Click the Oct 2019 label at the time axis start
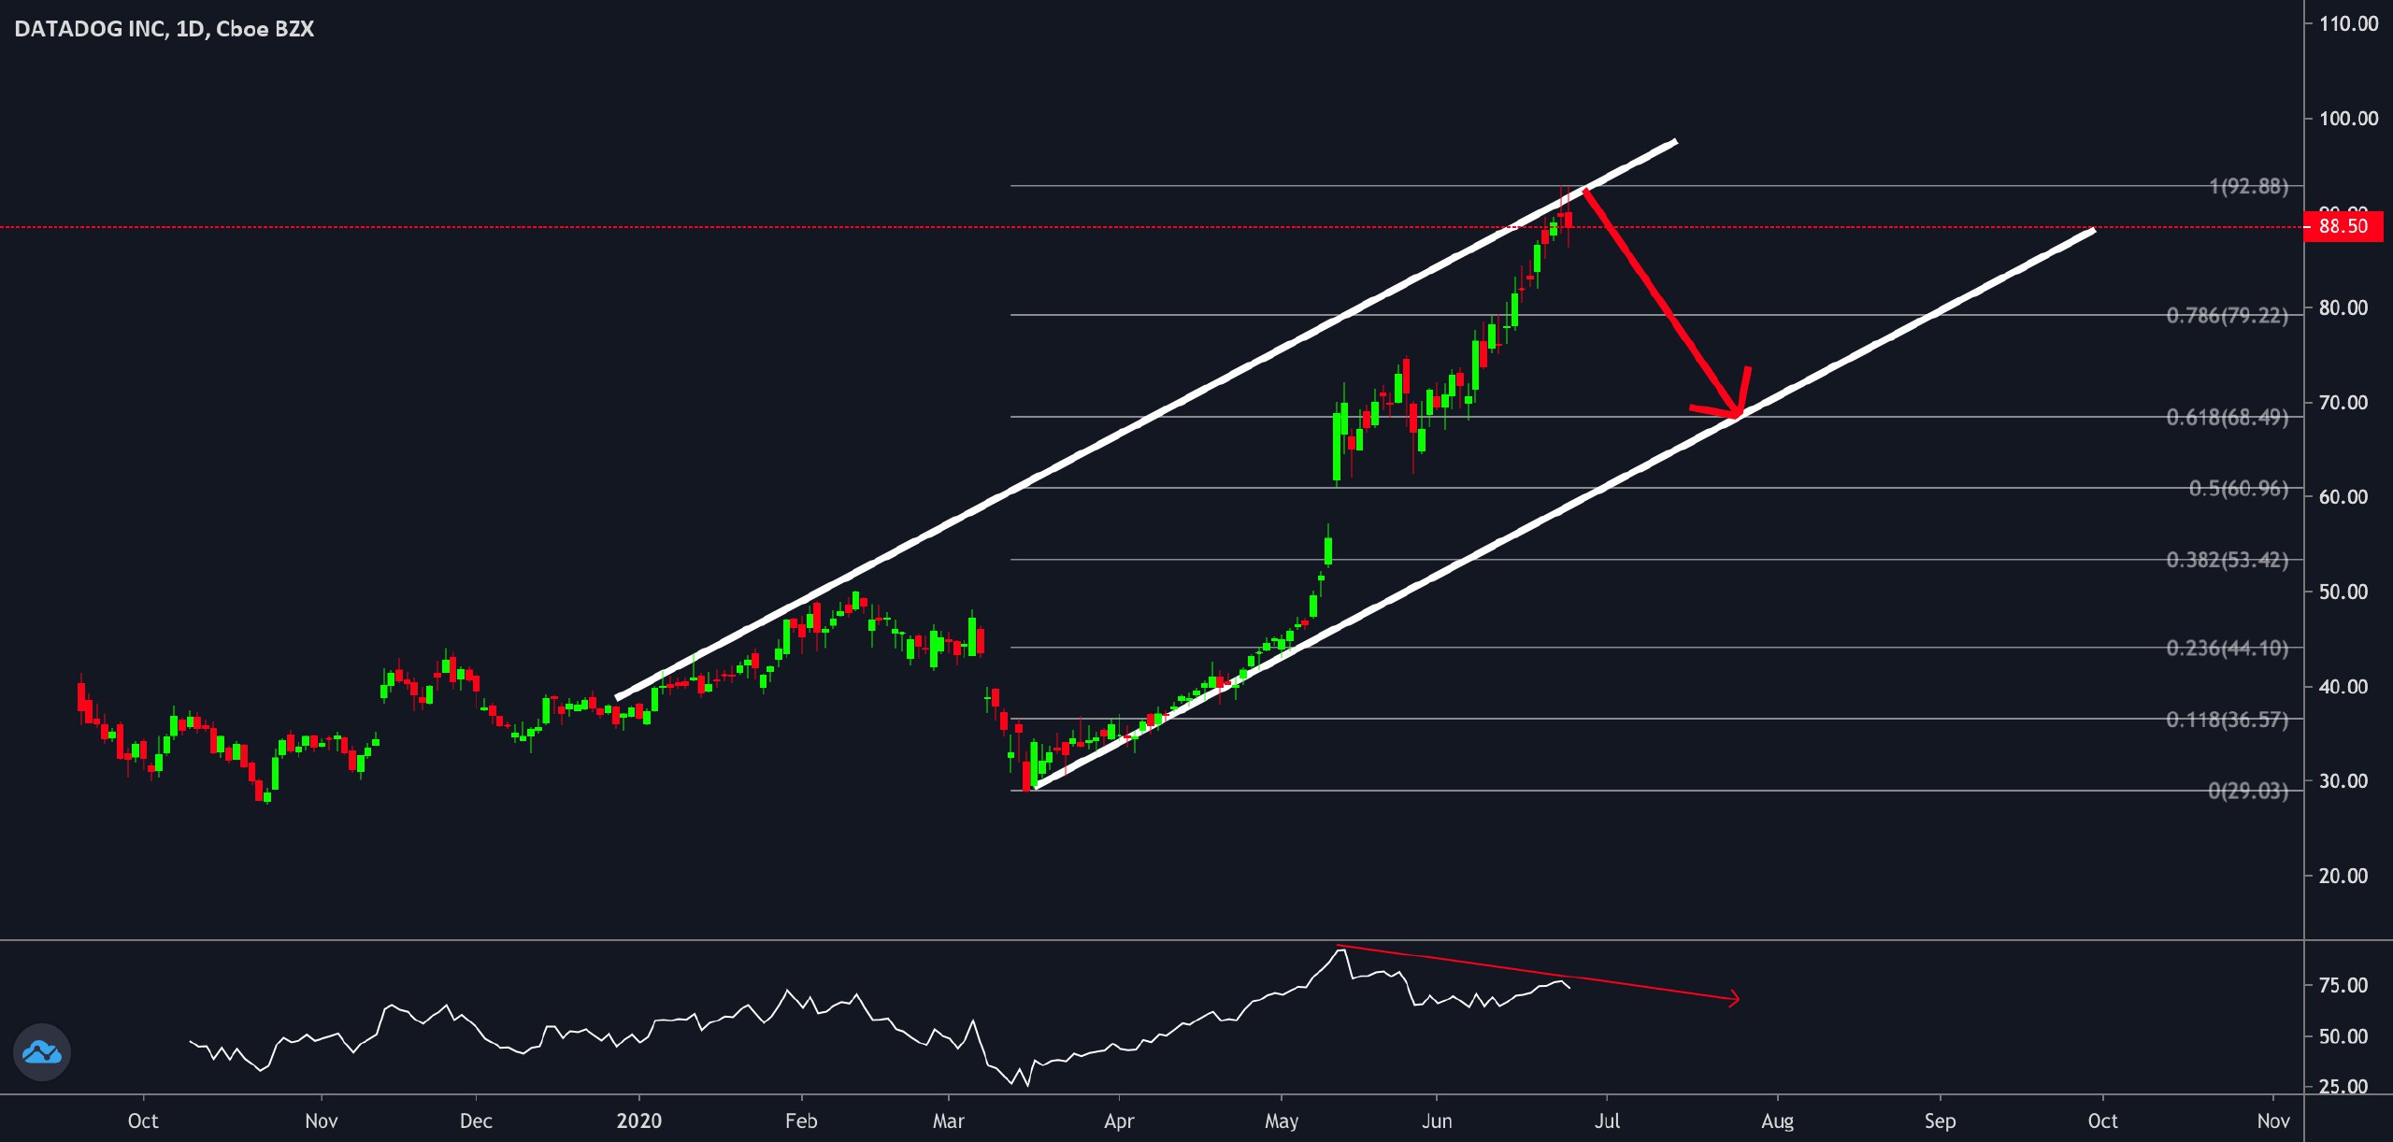2393x1142 pixels. [x=143, y=1121]
